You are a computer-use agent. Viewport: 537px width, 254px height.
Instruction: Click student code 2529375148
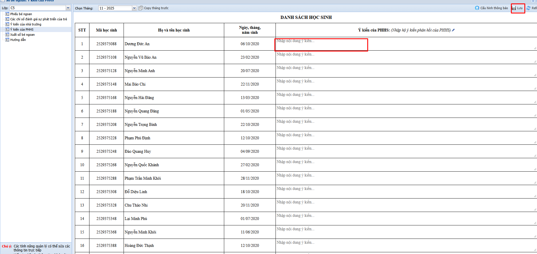106,84
